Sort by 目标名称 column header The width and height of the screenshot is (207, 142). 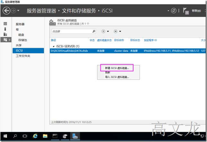click(119, 40)
